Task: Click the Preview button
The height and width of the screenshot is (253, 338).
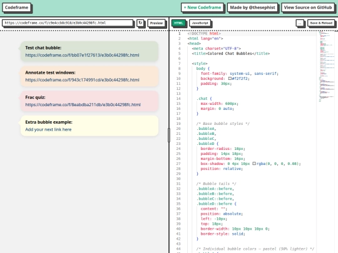Action: pyautogui.click(x=156, y=23)
